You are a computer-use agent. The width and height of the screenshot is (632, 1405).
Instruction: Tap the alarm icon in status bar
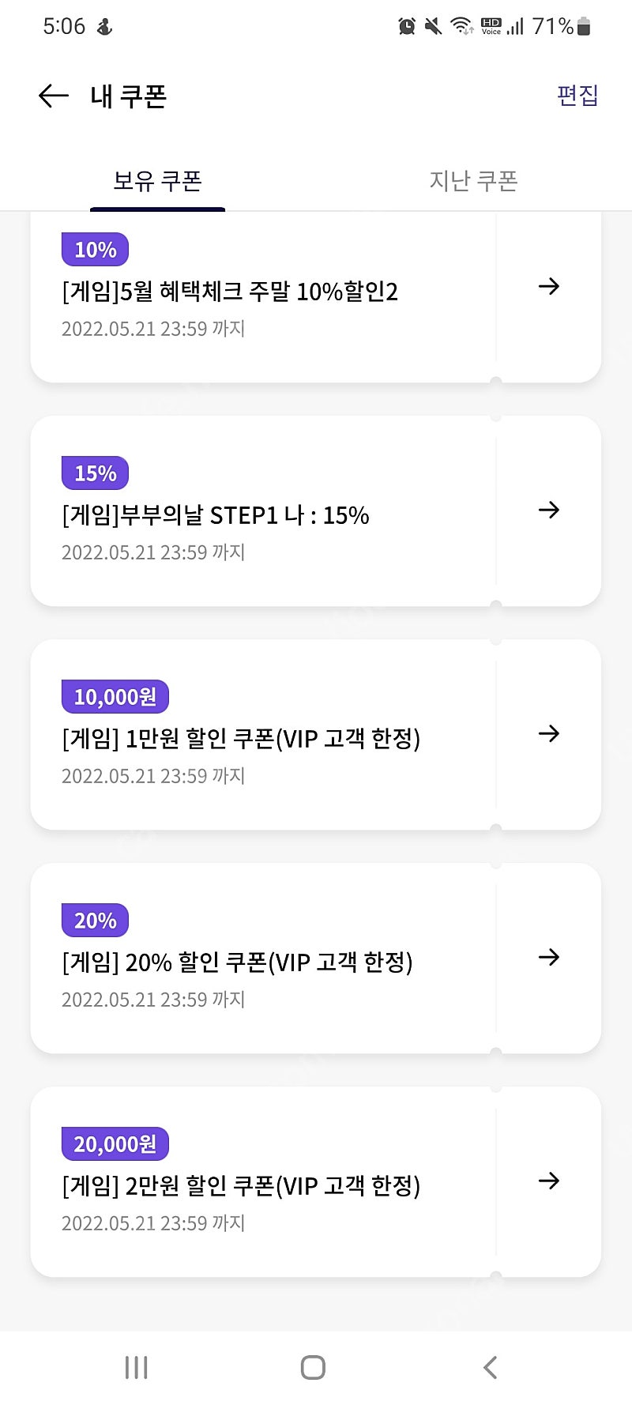[407, 26]
